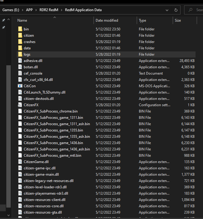Screen dimensions: 203x219
Task: Click the CitizenFX_SubProcess_game_mtl.bin file icon
Action: coord(20,155)
